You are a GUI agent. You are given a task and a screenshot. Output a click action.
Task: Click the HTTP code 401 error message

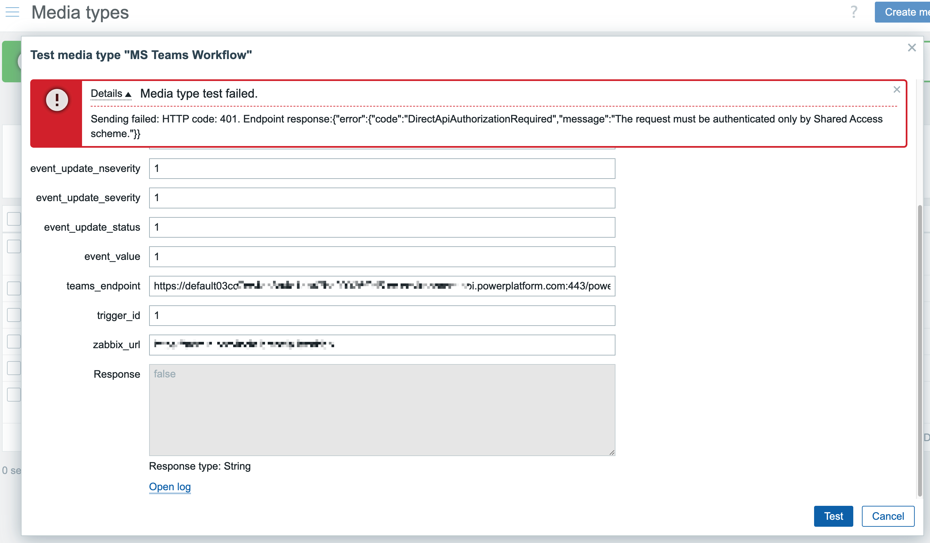click(x=486, y=126)
